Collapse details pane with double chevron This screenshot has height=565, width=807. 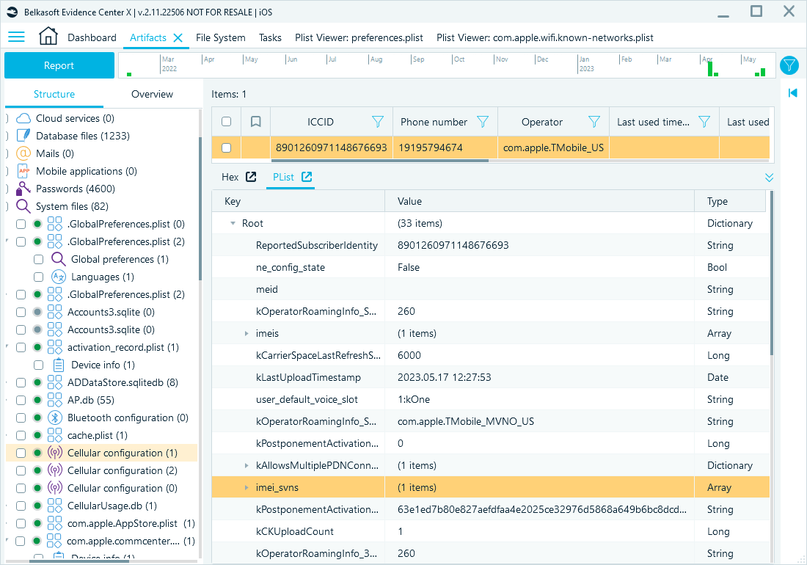coord(769,178)
